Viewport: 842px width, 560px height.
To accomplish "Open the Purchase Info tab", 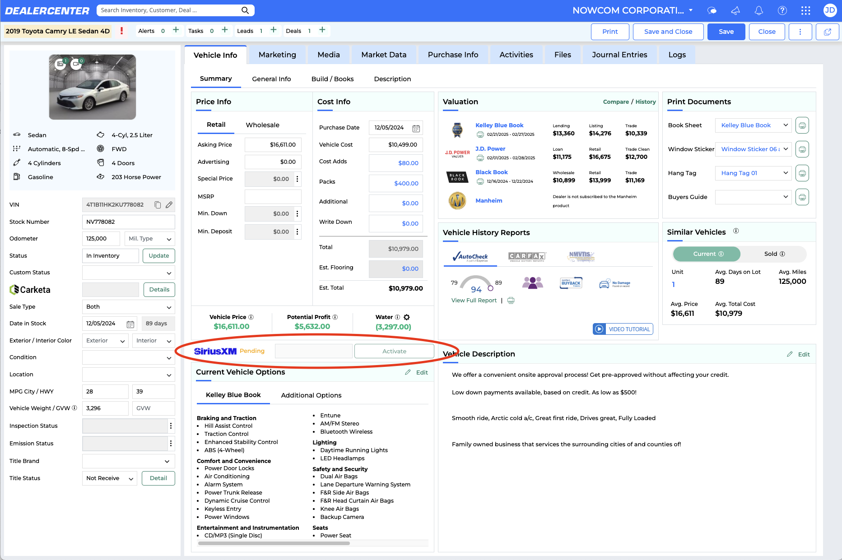I will pyautogui.click(x=453, y=55).
